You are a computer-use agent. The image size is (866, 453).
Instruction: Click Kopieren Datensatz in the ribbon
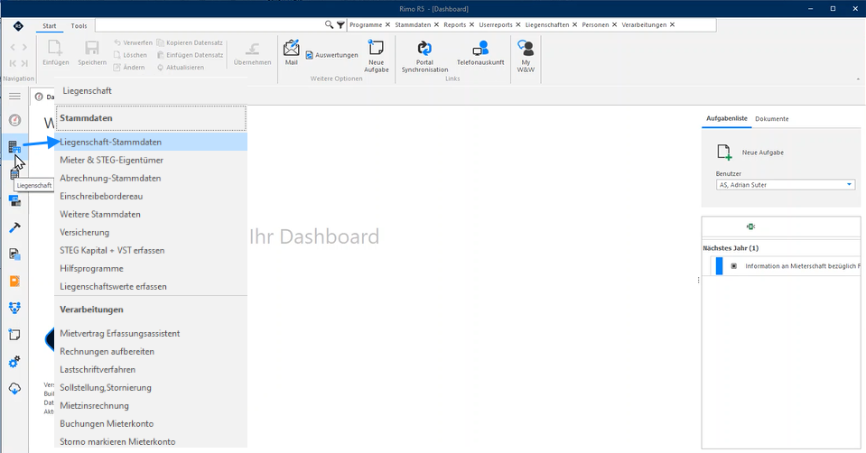190,42
